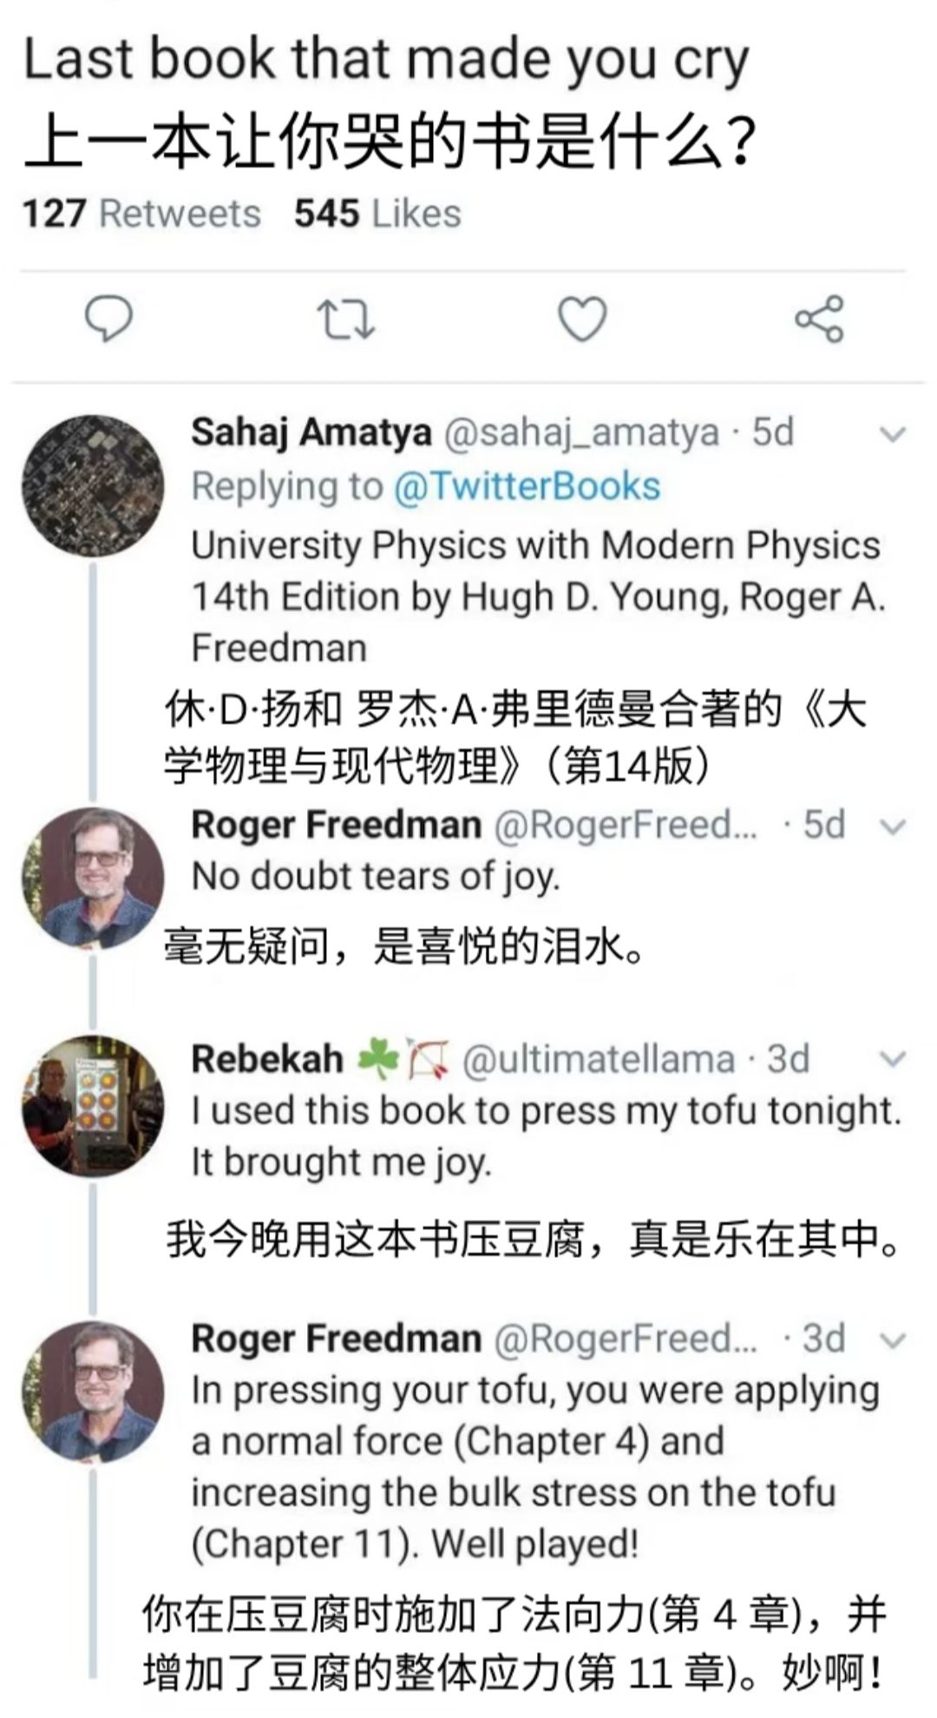Open the @ultimatellama handle
937x1718 pixels.
coord(599,1059)
